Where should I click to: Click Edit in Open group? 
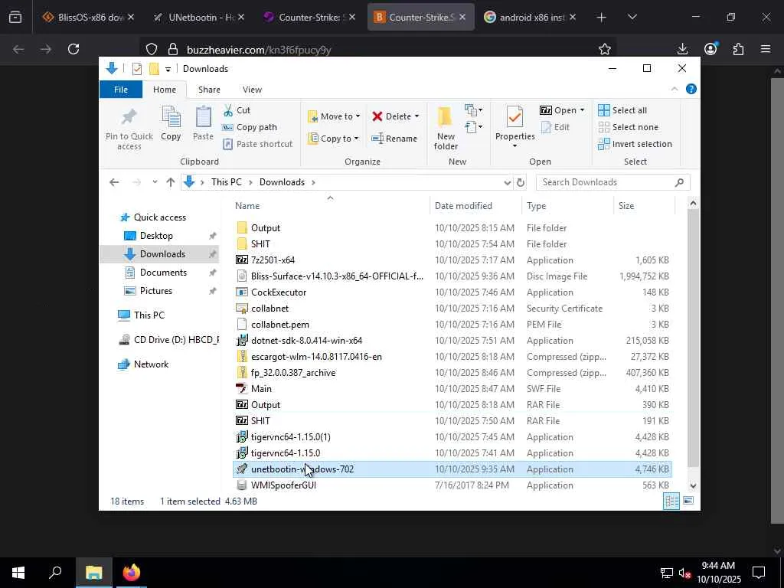pyautogui.click(x=556, y=127)
